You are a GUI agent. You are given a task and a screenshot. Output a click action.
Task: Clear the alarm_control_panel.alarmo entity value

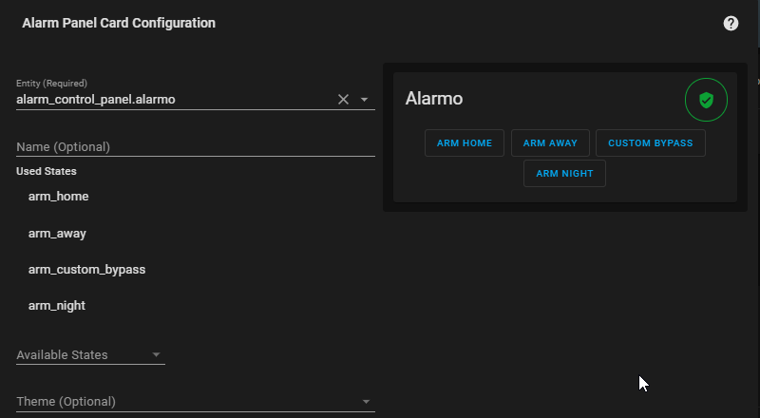(343, 100)
